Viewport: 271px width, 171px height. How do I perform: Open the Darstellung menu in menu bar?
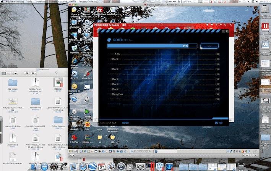click(40, 2)
